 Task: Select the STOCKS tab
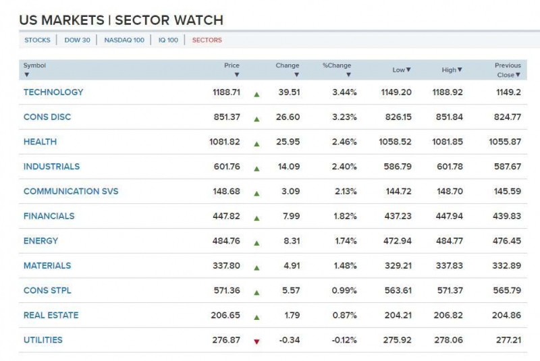click(37, 40)
